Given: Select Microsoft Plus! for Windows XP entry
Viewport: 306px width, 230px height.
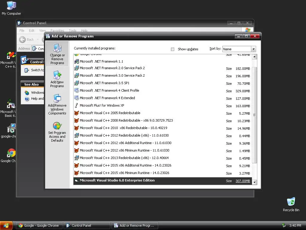Looking at the screenshot, I should click(163, 105).
